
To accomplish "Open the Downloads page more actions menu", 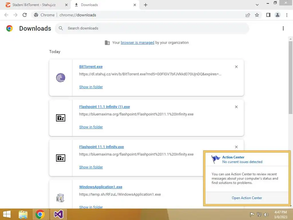I will click(x=283, y=28).
